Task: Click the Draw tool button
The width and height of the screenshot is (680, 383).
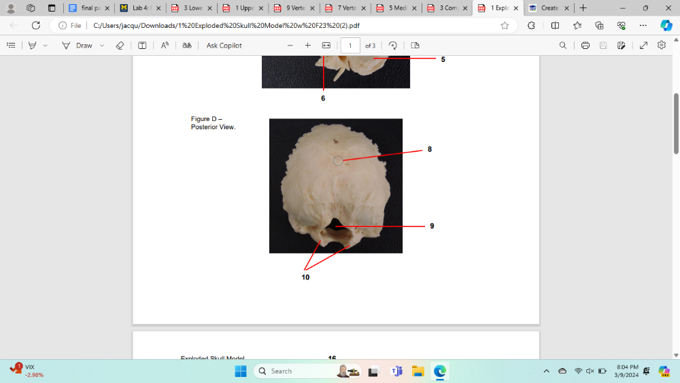Action: (77, 46)
